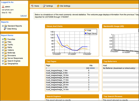This screenshot has width=139, height=101.
Task: Expand the Referrals tree node
Action: tap(3, 53)
